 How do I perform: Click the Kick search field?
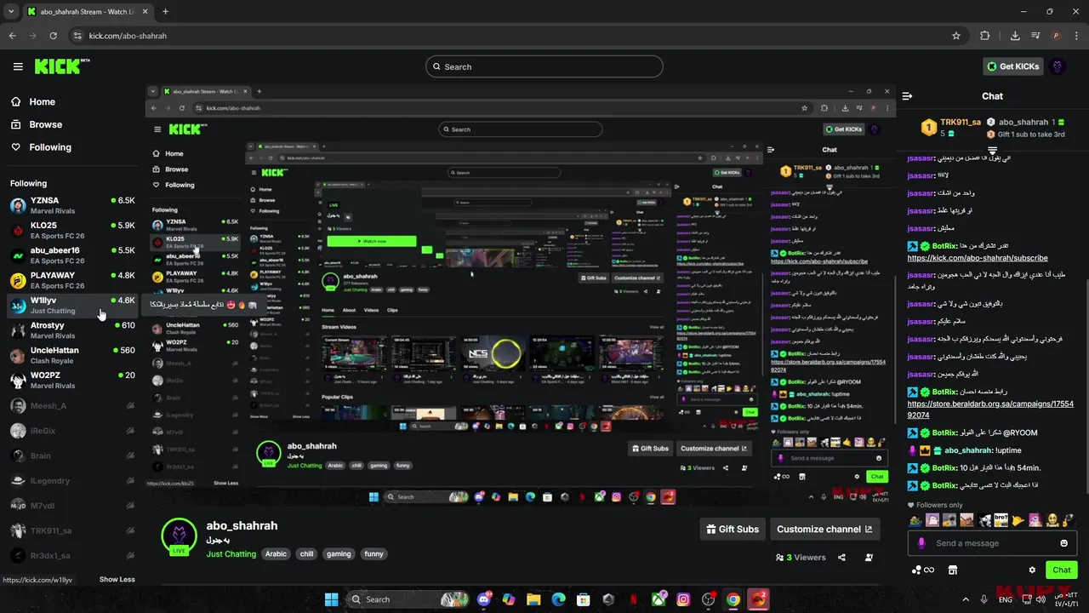(x=544, y=66)
